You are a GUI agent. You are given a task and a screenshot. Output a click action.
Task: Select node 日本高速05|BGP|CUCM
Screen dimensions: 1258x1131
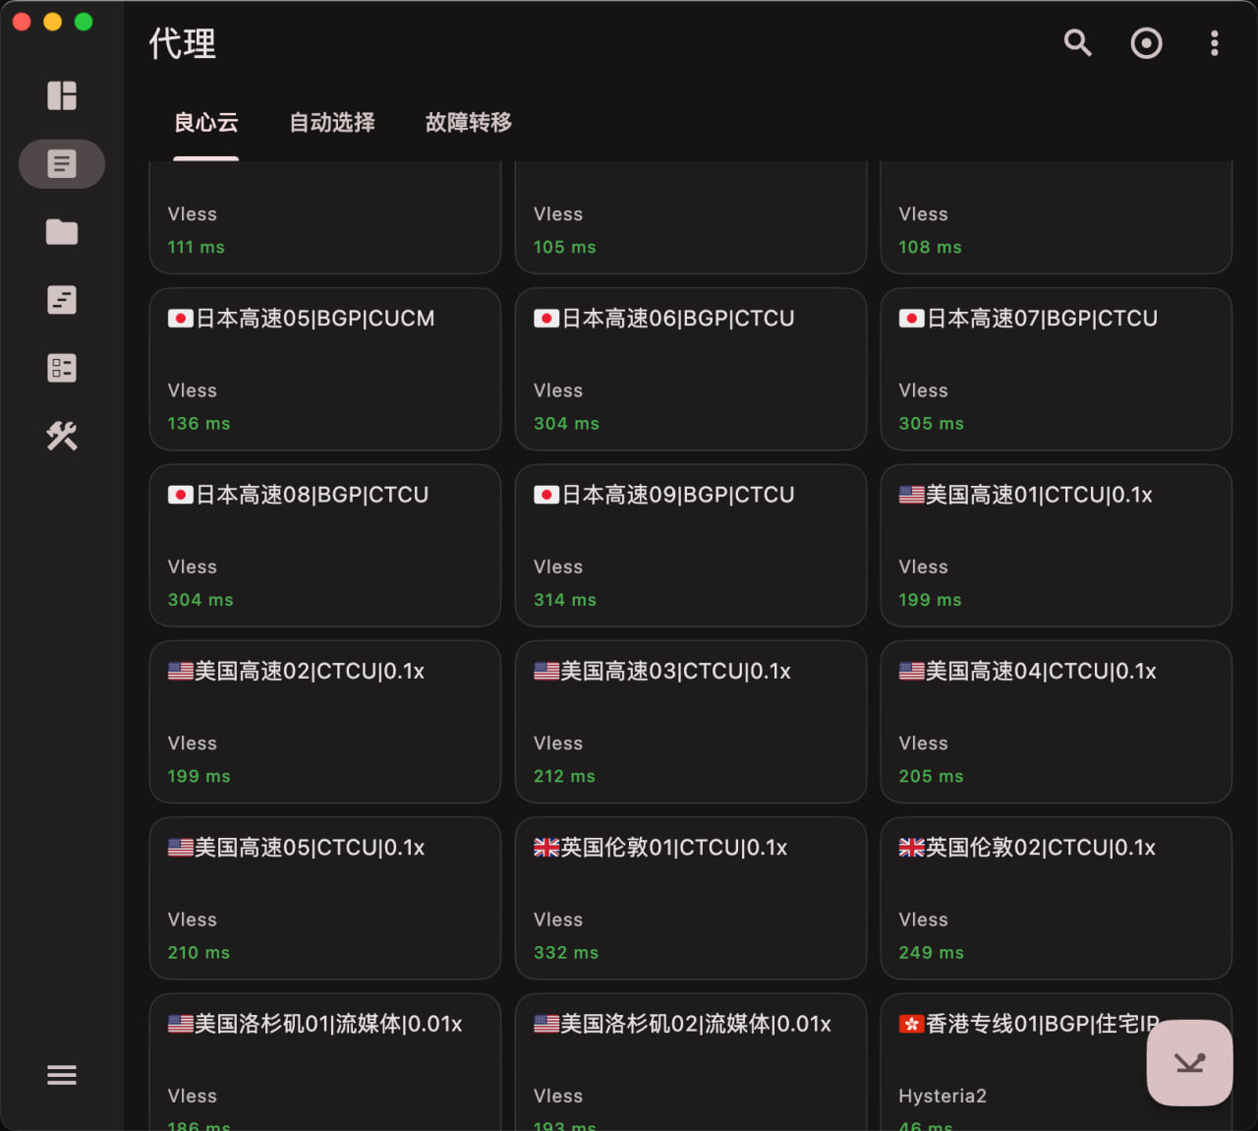pos(325,369)
